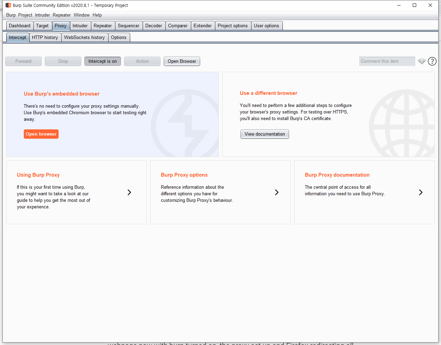441x345 pixels.
Task: Switch to the Dashboard tab
Action: (x=20, y=26)
